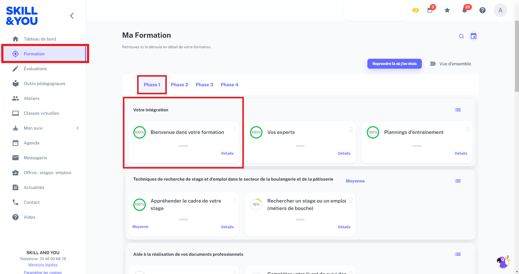This screenshot has width=519, height=274.
Task: Open Vos experts card title
Action: [281, 132]
